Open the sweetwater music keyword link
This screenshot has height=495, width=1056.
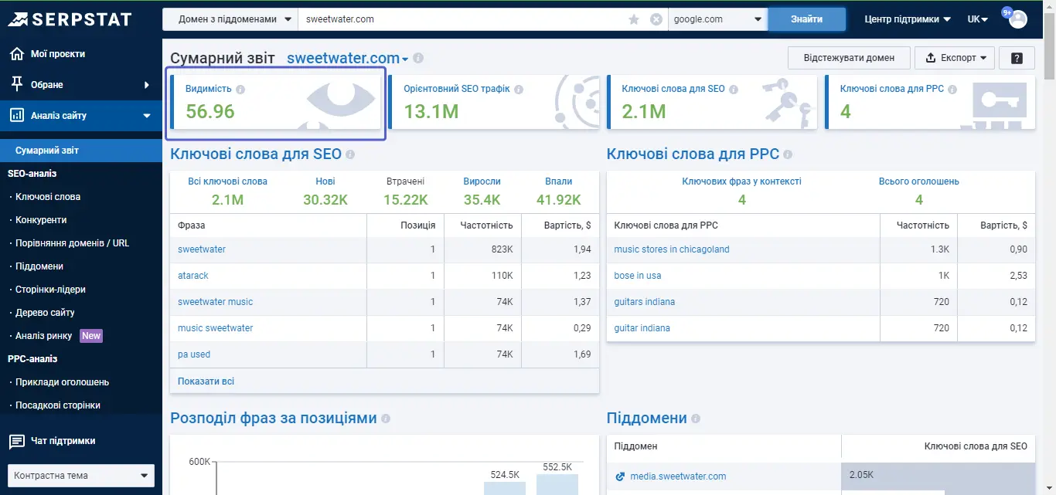point(215,302)
